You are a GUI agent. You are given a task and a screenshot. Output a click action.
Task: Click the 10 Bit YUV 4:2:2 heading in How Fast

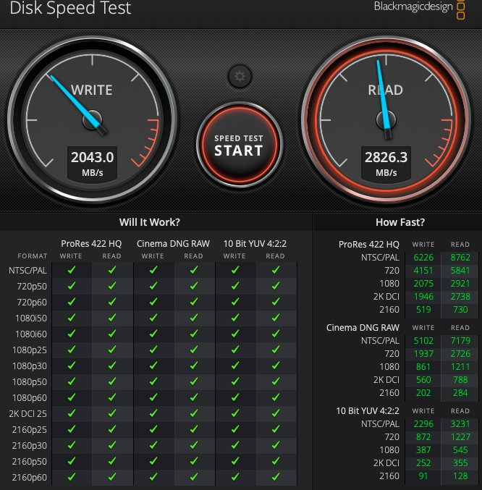[x=368, y=410]
